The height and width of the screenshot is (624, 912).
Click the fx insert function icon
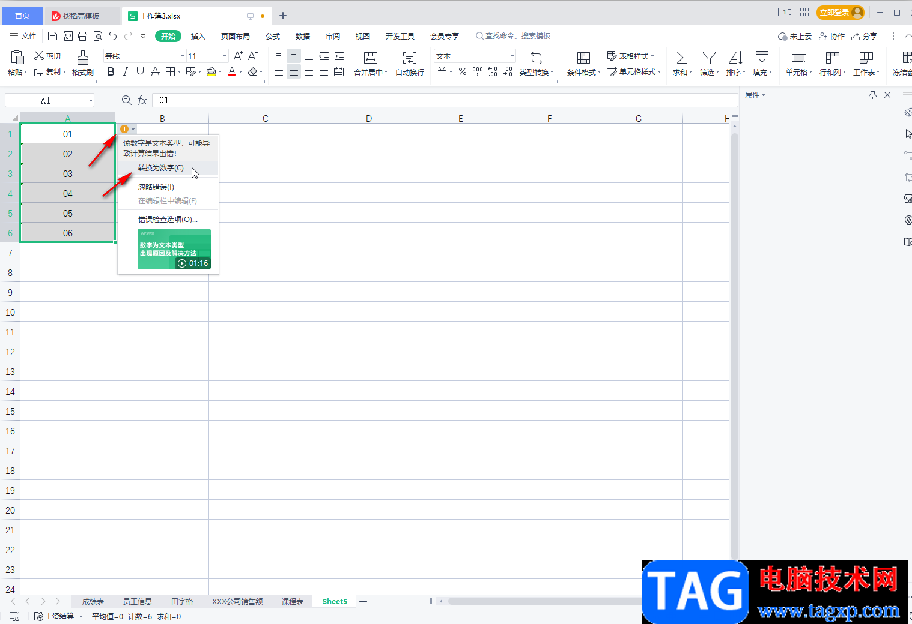(x=142, y=100)
